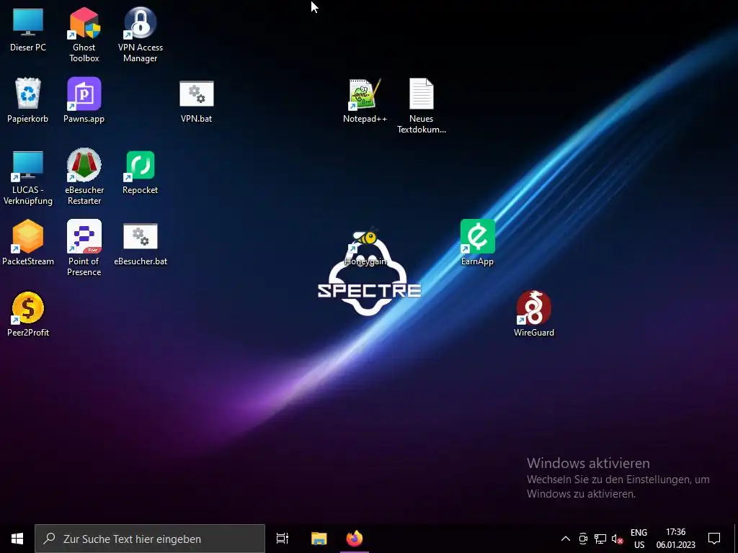This screenshot has height=553, width=738.
Task: Select the WireGuard shortcut
Action: coord(534,314)
